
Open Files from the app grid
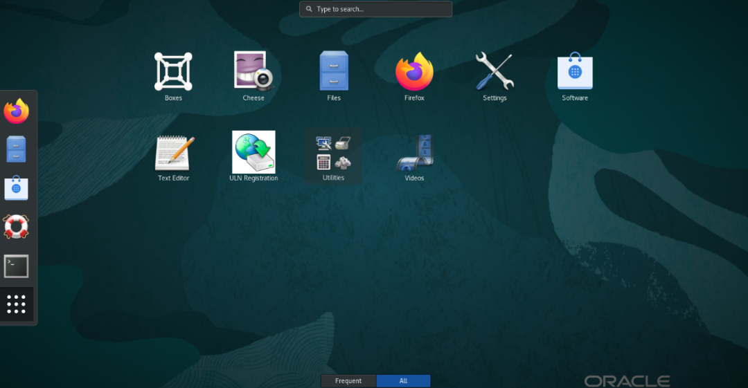(x=334, y=71)
